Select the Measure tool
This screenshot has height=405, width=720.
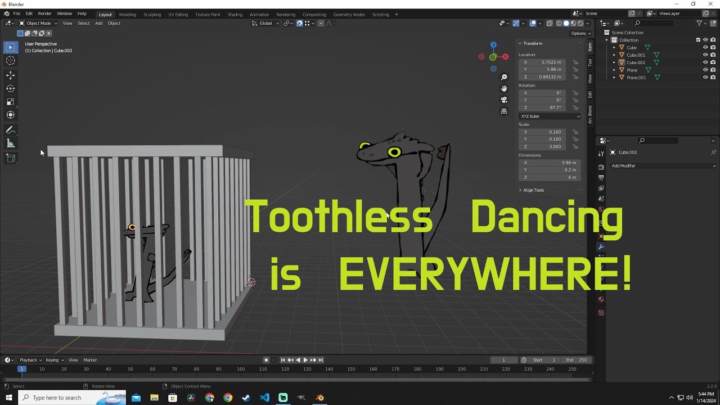(10, 143)
